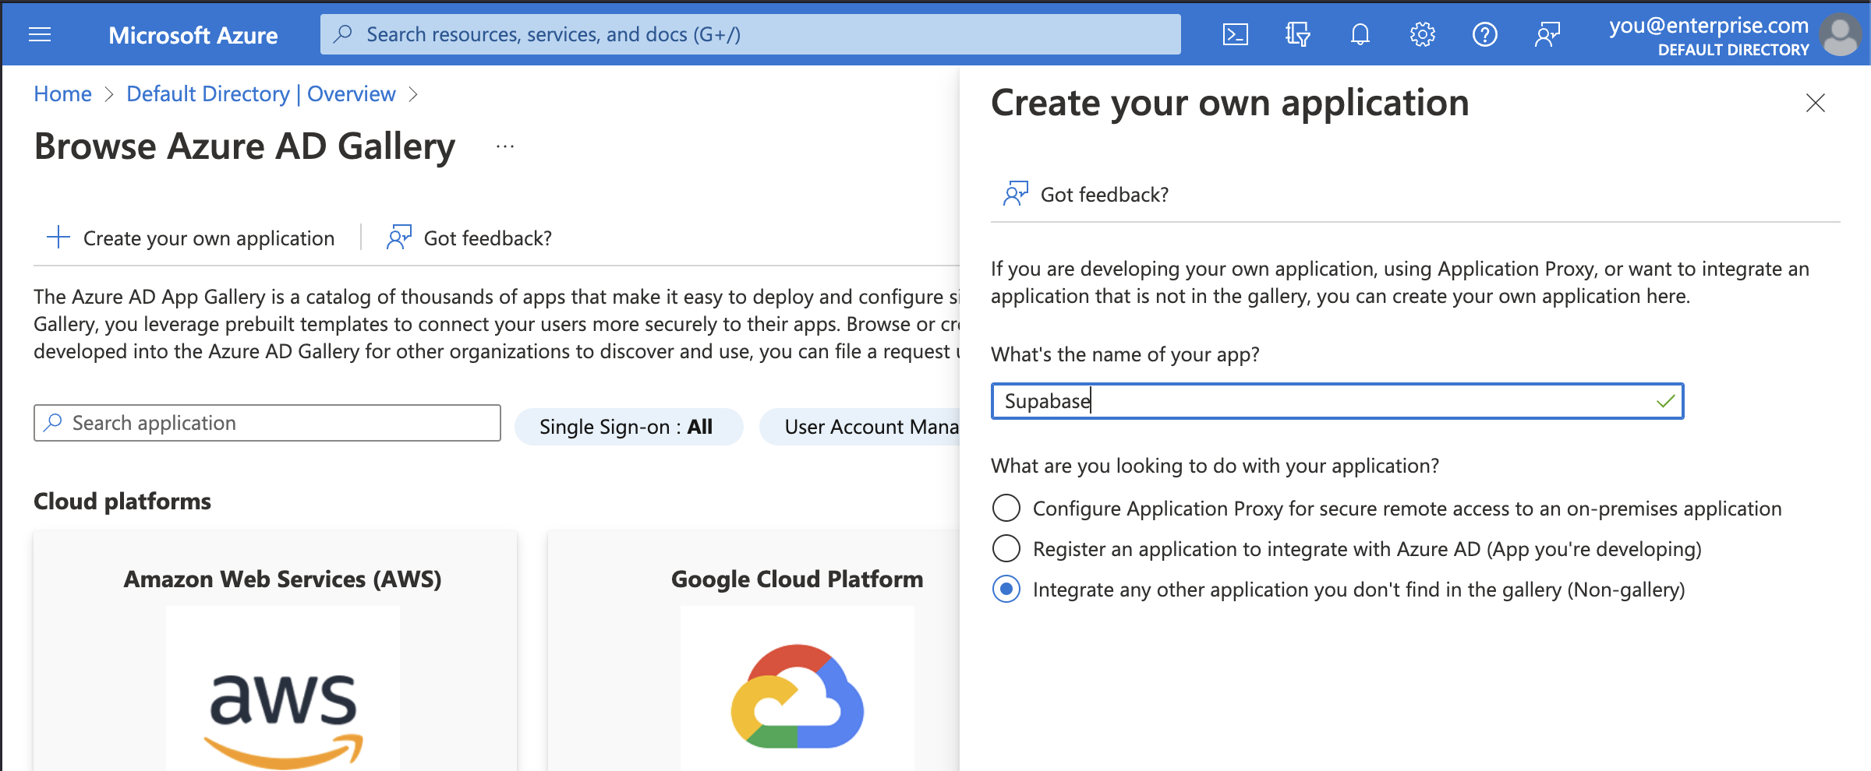
Task: Open the Cloud Shell terminal
Action: [1234, 34]
